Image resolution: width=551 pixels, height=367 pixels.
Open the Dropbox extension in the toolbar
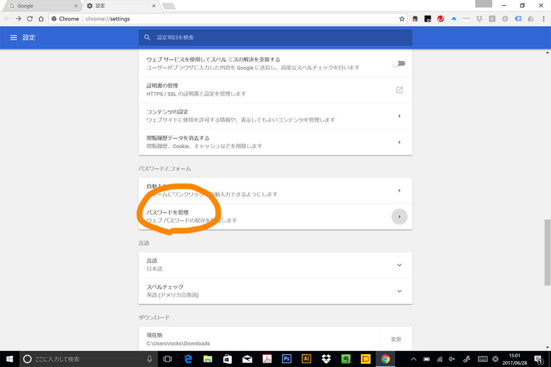(x=479, y=18)
